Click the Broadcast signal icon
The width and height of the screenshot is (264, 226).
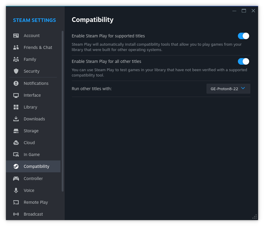pos(16,214)
